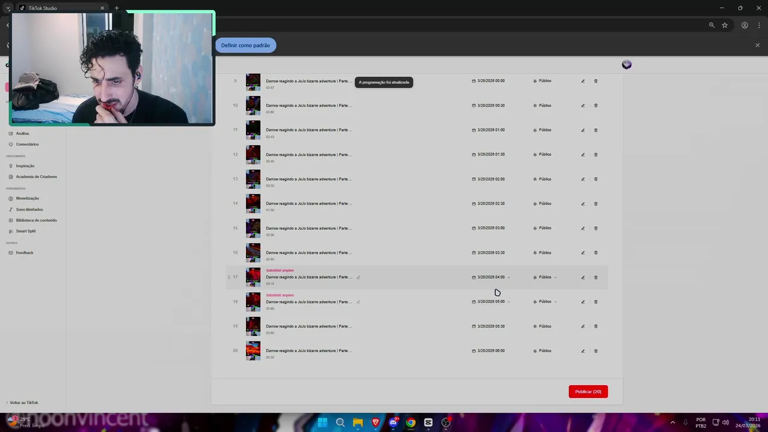This screenshot has width=768, height=432.
Task: Click the row 9 video thumbnail
Action: (x=253, y=82)
